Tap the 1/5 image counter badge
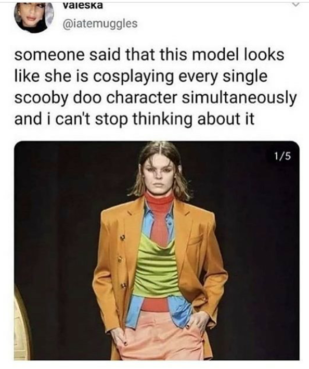This screenshot has width=309, height=369. 282,156
